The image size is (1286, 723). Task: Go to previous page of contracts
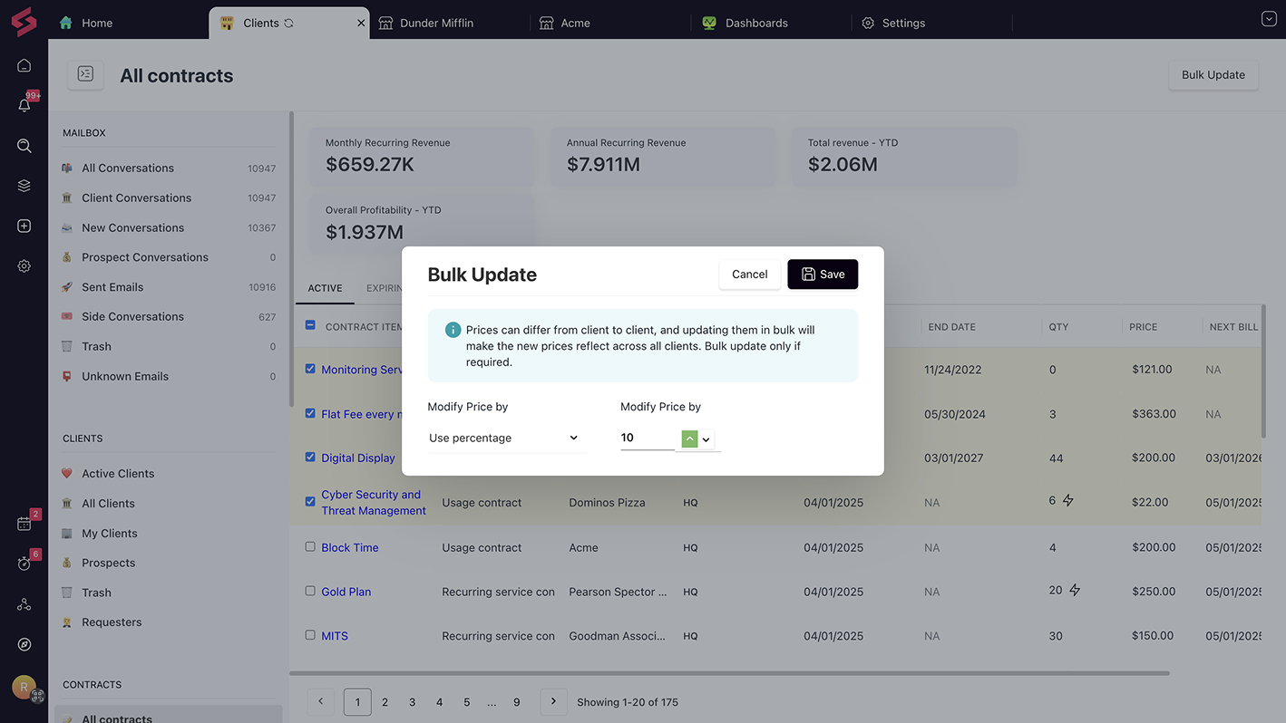[321, 702]
